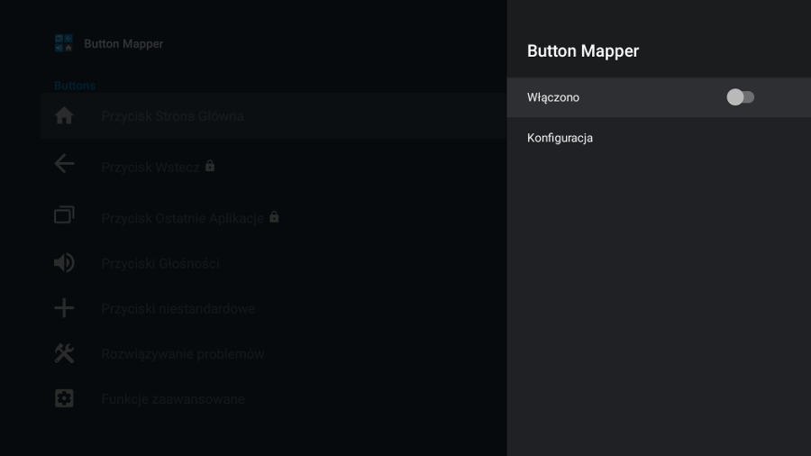Image resolution: width=811 pixels, height=456 pixels.
Task: Click the lock icon next to Ostatnie Aplikacje
Action: 274,217
